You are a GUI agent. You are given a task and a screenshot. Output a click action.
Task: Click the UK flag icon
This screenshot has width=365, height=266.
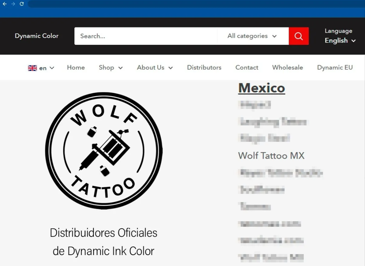click(x=32, y=68)
